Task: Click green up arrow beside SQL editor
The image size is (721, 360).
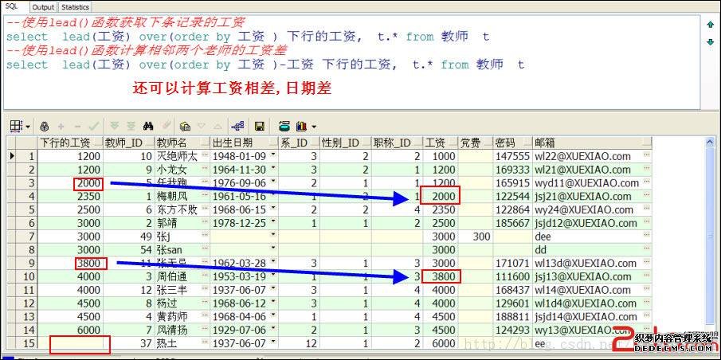Action: tap(711, 24)
